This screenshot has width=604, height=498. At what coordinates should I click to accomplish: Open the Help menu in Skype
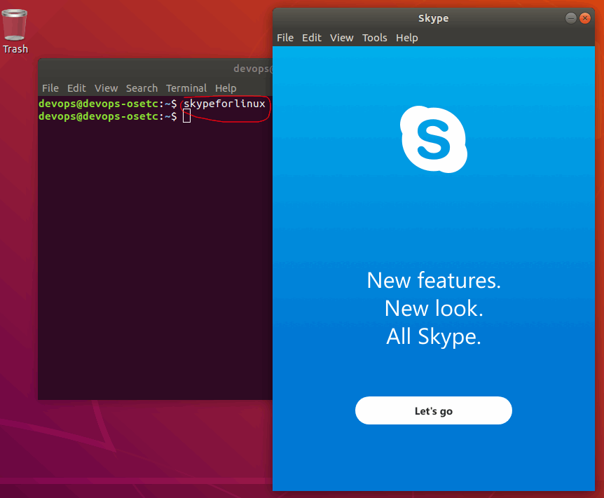point(407,38)
